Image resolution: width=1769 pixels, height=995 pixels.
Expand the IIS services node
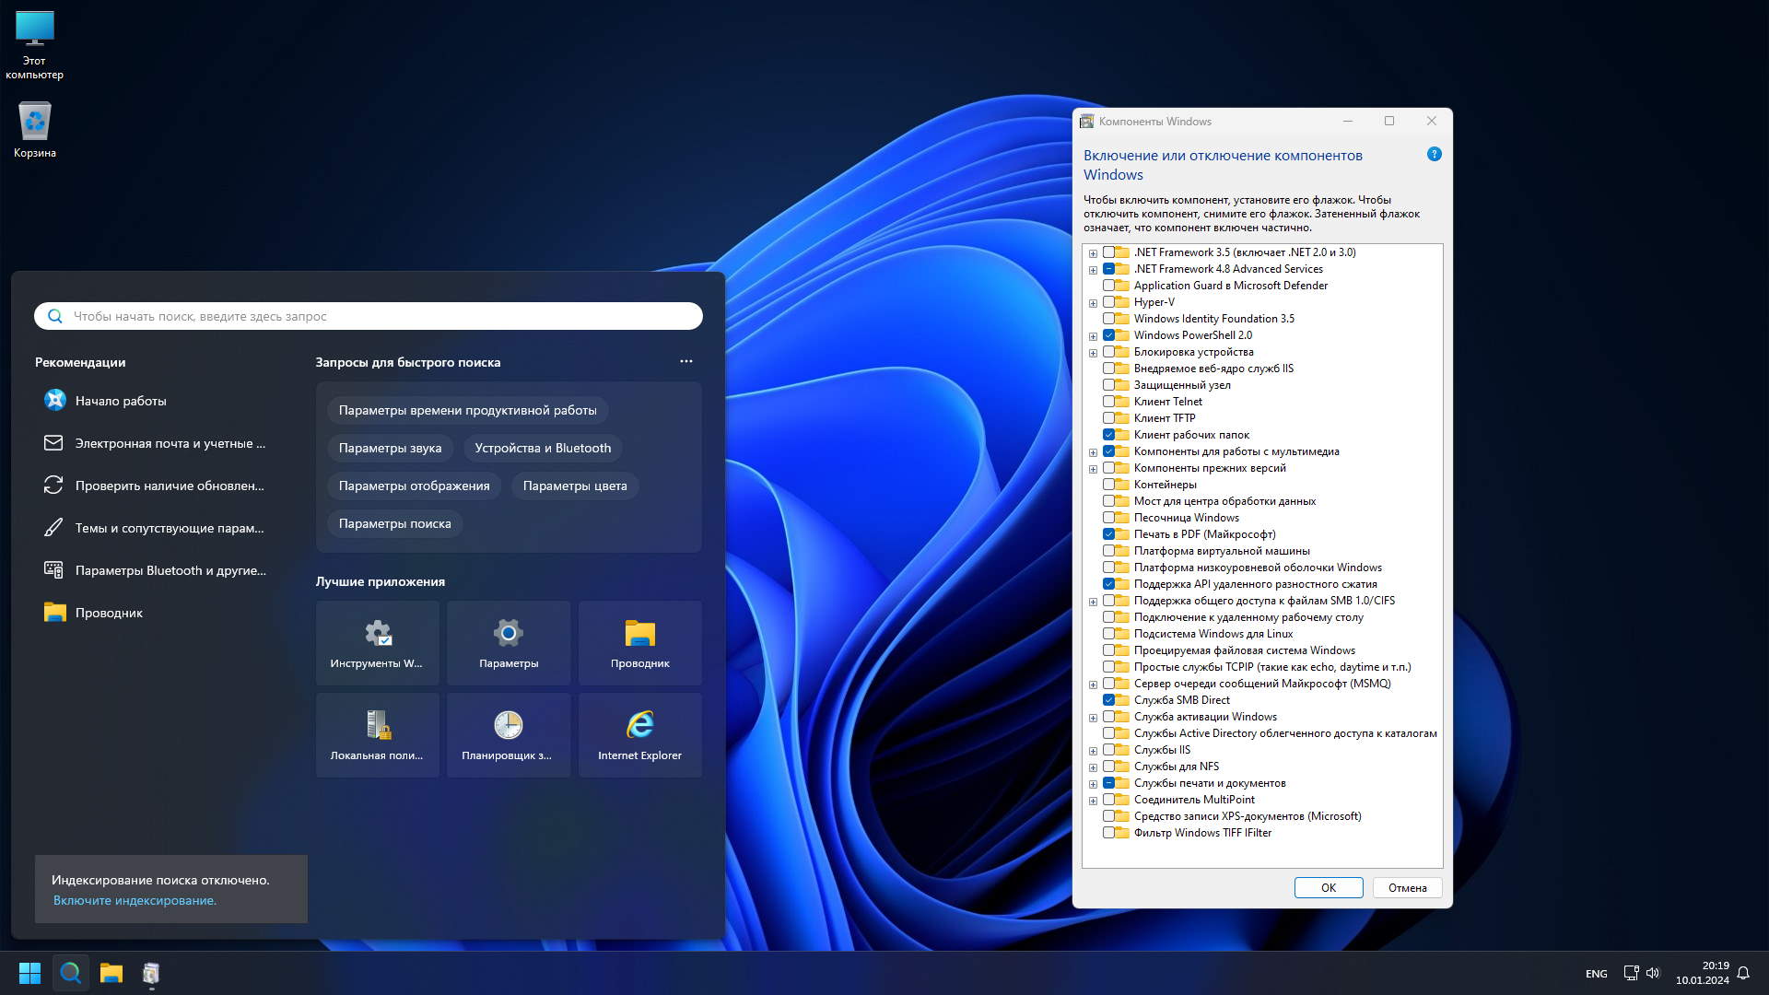point(1093,751)
